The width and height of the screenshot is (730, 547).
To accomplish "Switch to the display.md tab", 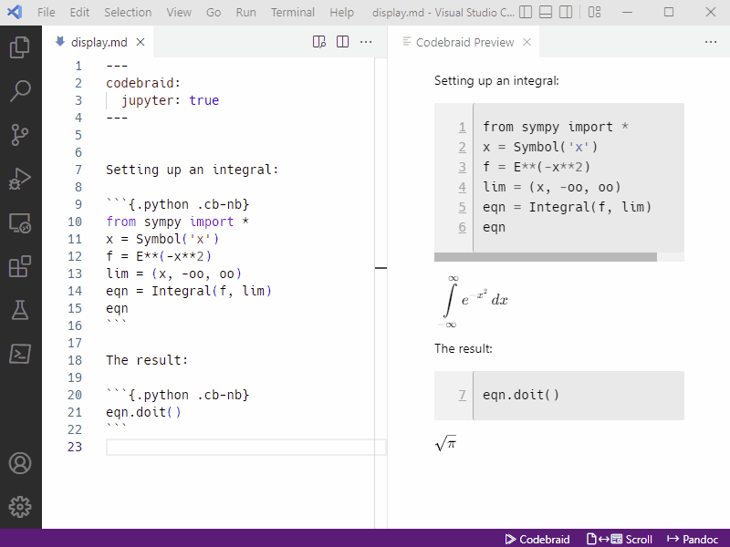I will 98,42.
